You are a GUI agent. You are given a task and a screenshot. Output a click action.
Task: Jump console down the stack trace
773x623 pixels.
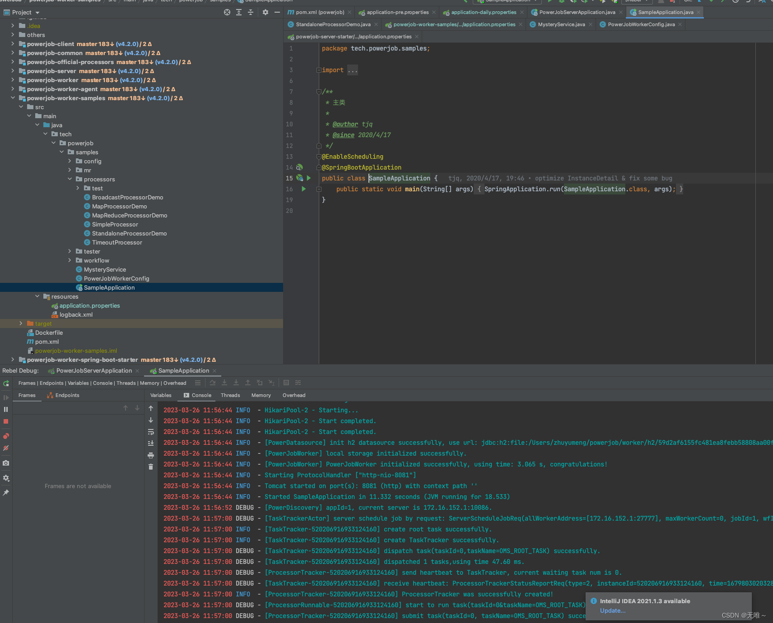pyautogui.click(x=151, y=420)
